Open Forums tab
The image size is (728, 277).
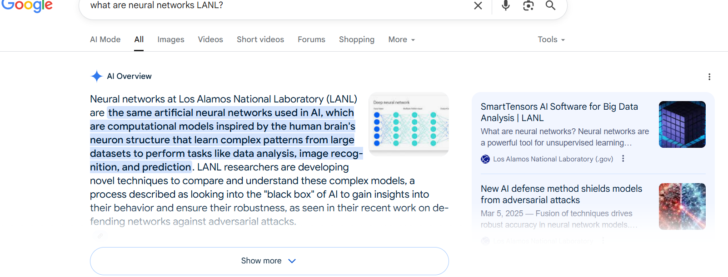tap(311, 39)
